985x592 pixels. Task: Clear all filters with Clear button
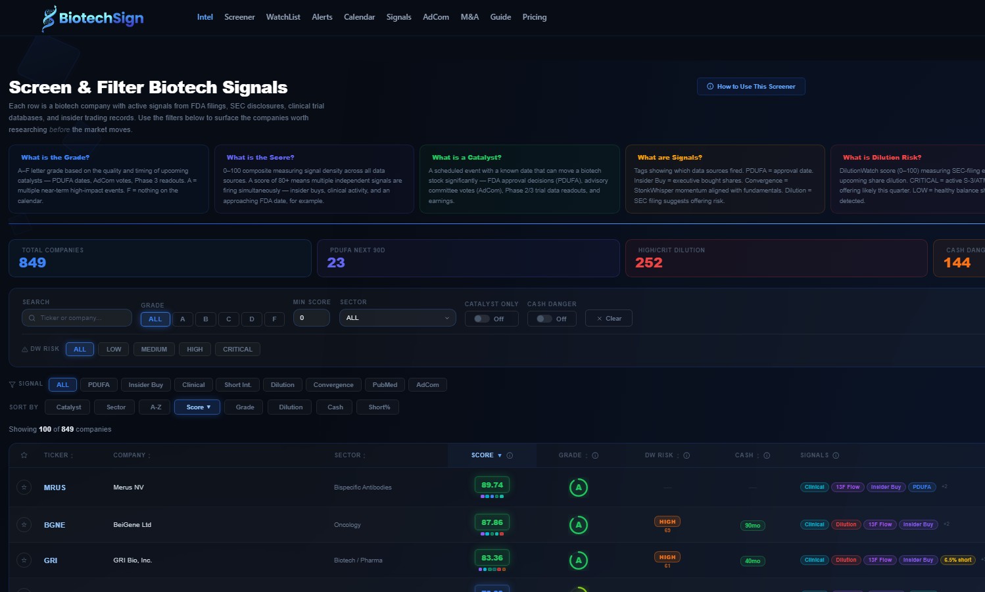tap(609, 319)
